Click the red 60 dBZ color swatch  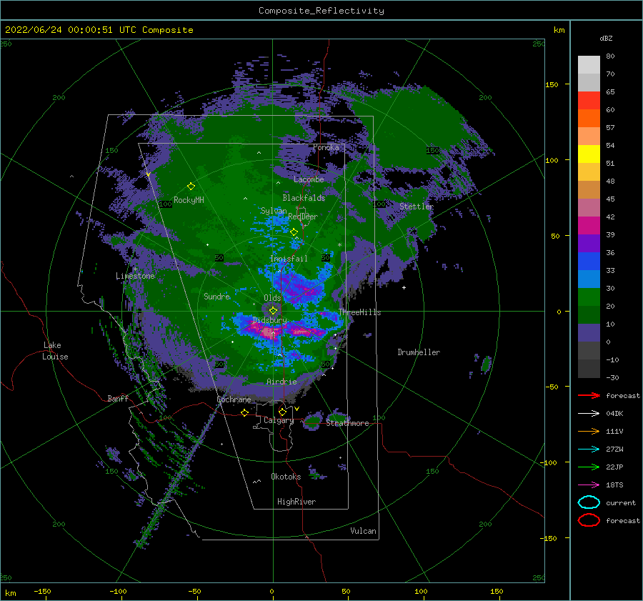(x=589, y=101)
